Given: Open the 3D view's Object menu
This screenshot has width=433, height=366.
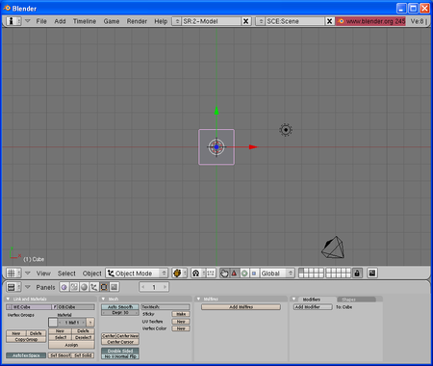Looking at the screenshot, I should click(x=91, y=274).
